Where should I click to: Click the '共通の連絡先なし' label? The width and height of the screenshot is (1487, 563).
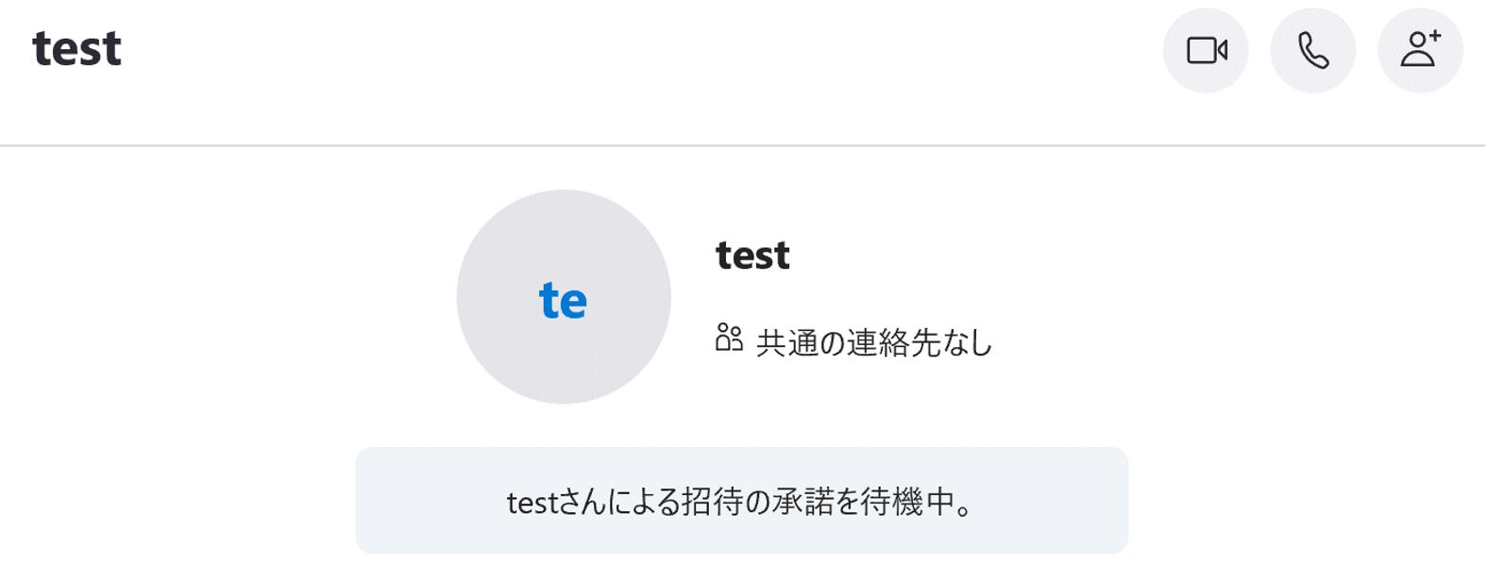coord(873,342)
